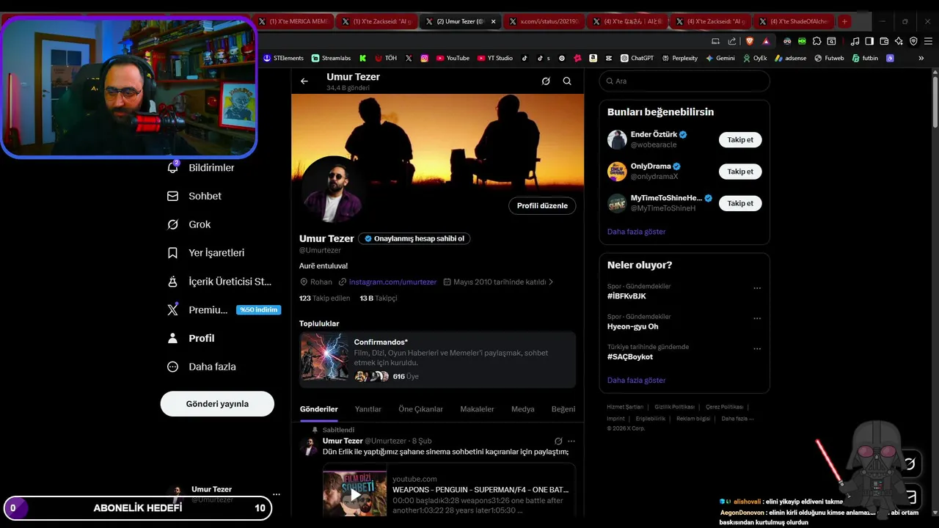Click the Gönderi yayınla button
This screenshot has height=528, width=939.
pyautogui.click(x=217, y=404)
